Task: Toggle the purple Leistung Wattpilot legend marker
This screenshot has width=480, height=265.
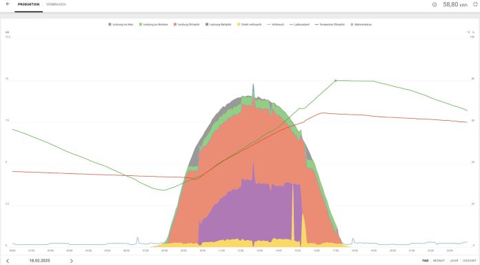Action: click(207, 24)
